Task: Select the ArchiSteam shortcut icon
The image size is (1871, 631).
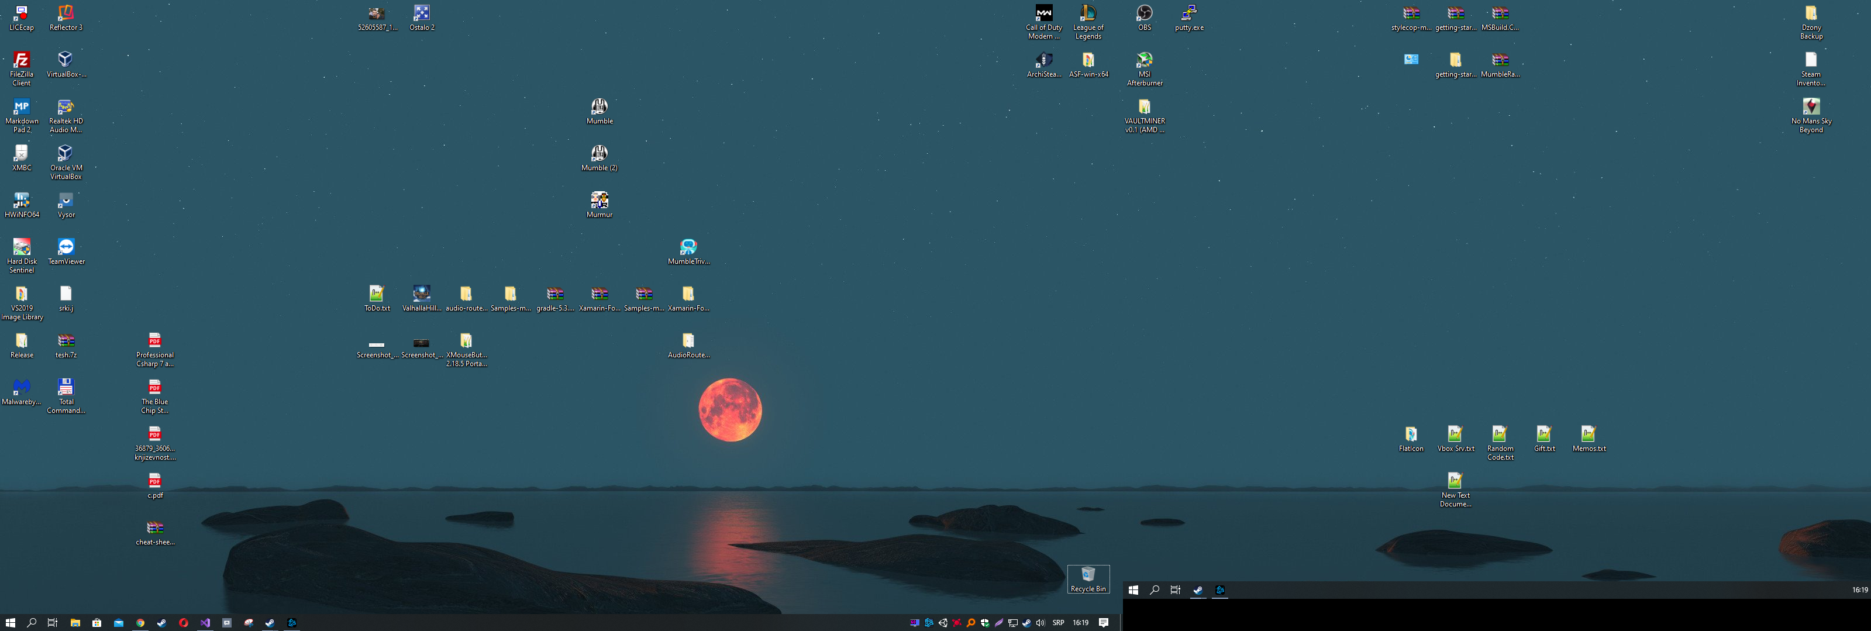Action: coord(1044,65)
